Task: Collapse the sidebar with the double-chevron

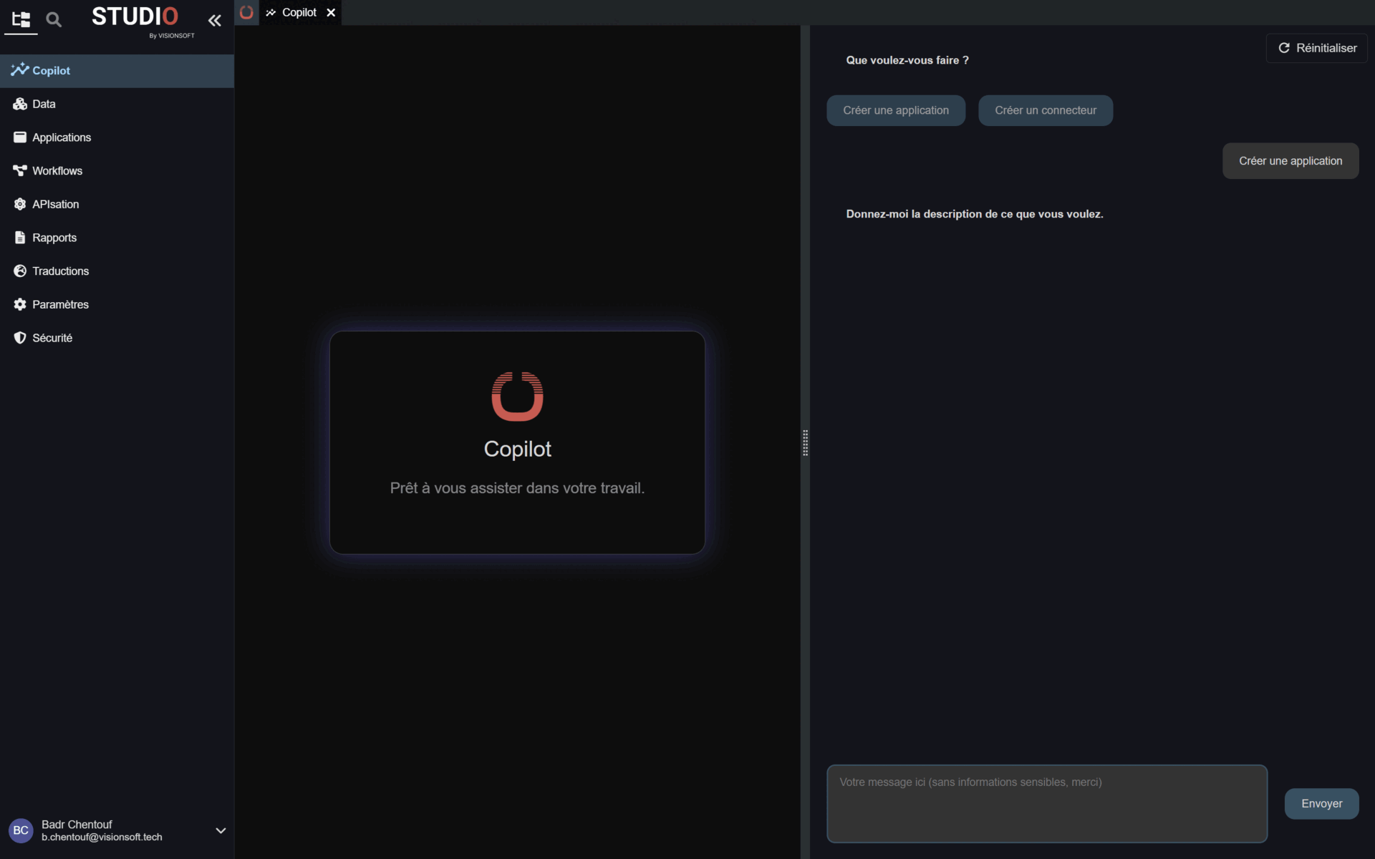Action: tap(215, 21)
